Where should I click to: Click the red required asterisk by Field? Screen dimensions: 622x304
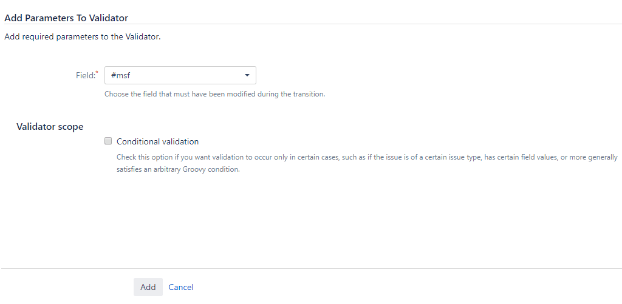pos(97,72)
